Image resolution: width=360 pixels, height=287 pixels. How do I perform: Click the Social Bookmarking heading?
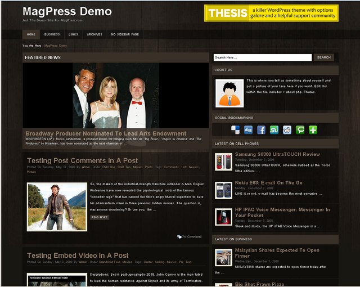pos(234,118)
